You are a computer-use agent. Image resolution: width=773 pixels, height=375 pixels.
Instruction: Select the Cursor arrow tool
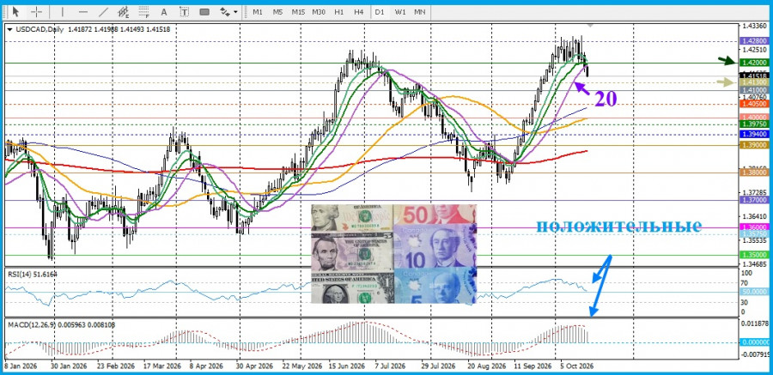(x=15, y=11)
